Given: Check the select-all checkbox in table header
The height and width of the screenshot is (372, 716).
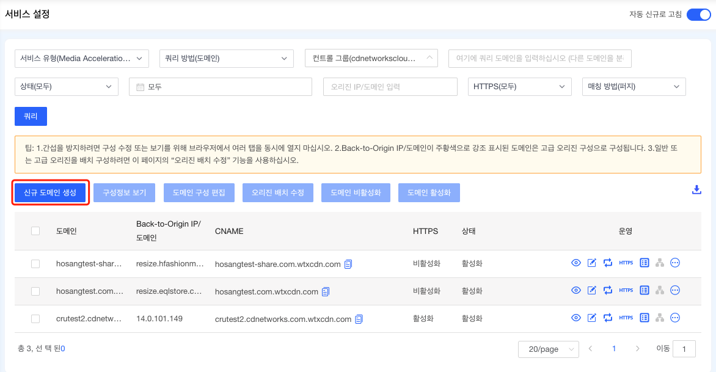Looking at the screenshot, I should pos(35,231).
